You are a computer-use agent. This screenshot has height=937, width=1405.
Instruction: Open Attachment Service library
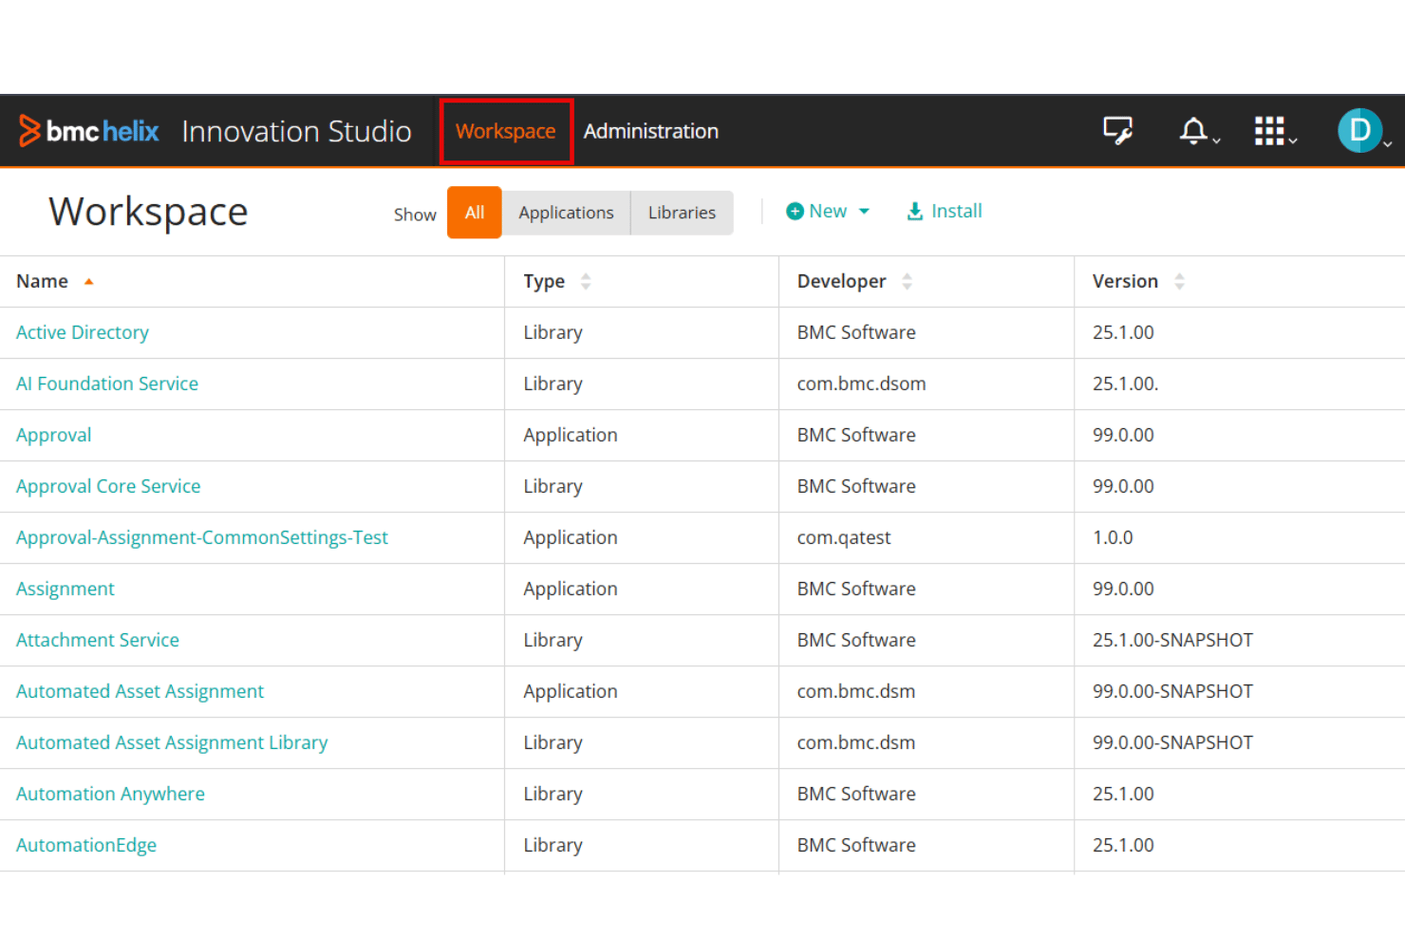tap(98, 640)
